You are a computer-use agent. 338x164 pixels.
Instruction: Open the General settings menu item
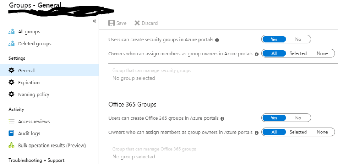(x=26, y=70)
